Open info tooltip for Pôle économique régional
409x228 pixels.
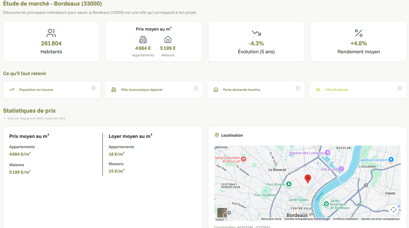pyautogui.click(x=196, y=88)
